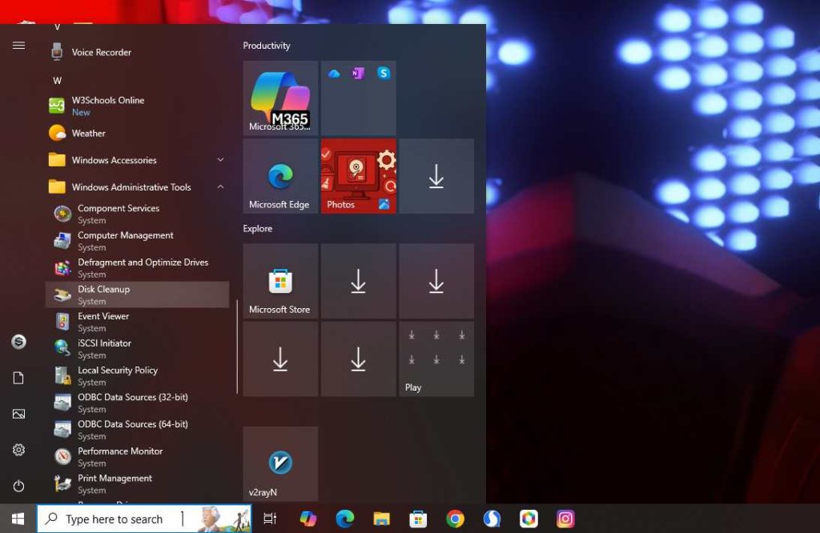820x533 pixels.
Task: Click the Windows Start button
Action: 18,519
